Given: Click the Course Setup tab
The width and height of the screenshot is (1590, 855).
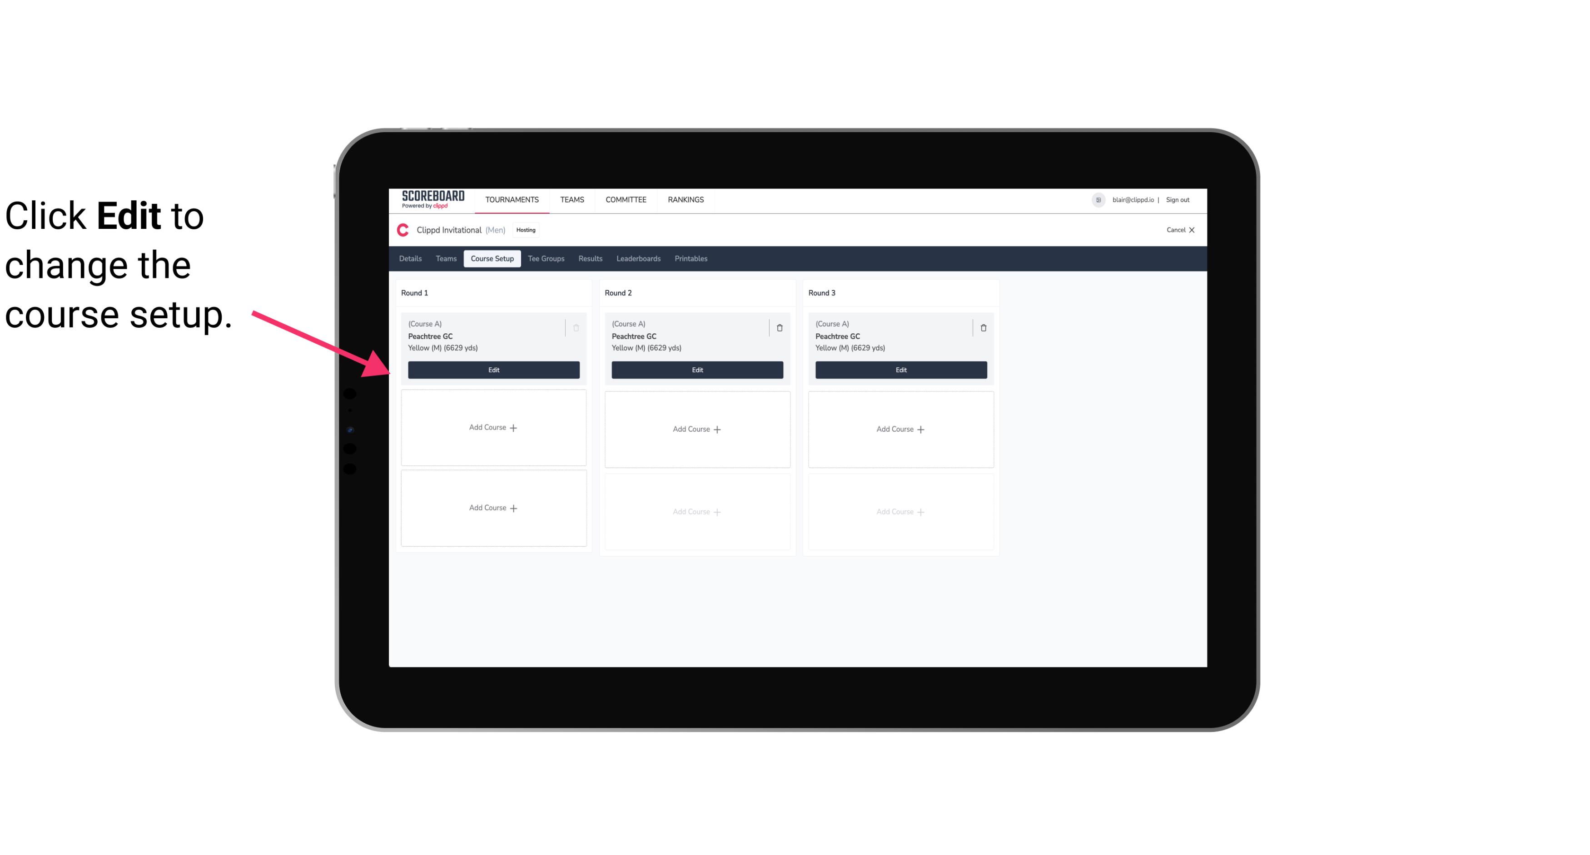Looking at the screenshot, I should [x=491, y=259].
